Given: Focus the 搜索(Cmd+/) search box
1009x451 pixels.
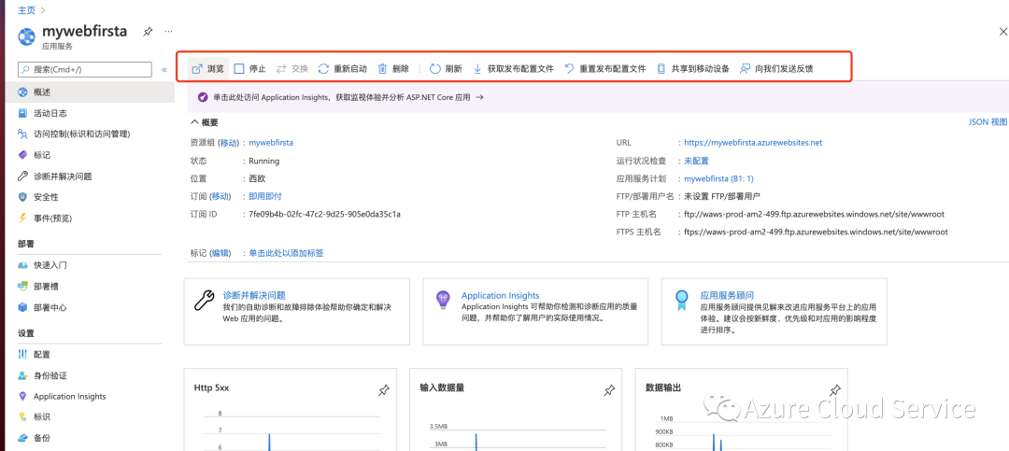Looking at the screenshot, I should click(x=85, y=69).
